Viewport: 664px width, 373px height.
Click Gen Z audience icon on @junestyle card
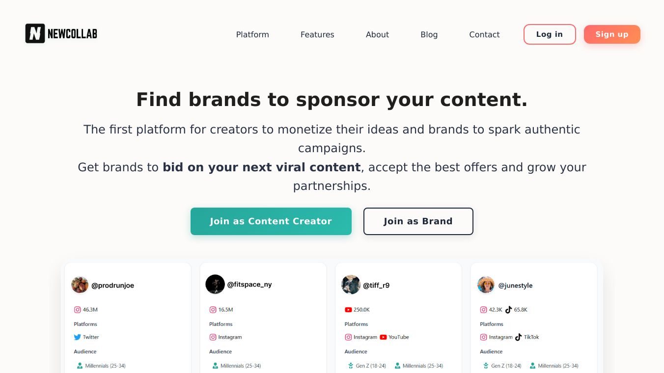click(x=486, y=366)
